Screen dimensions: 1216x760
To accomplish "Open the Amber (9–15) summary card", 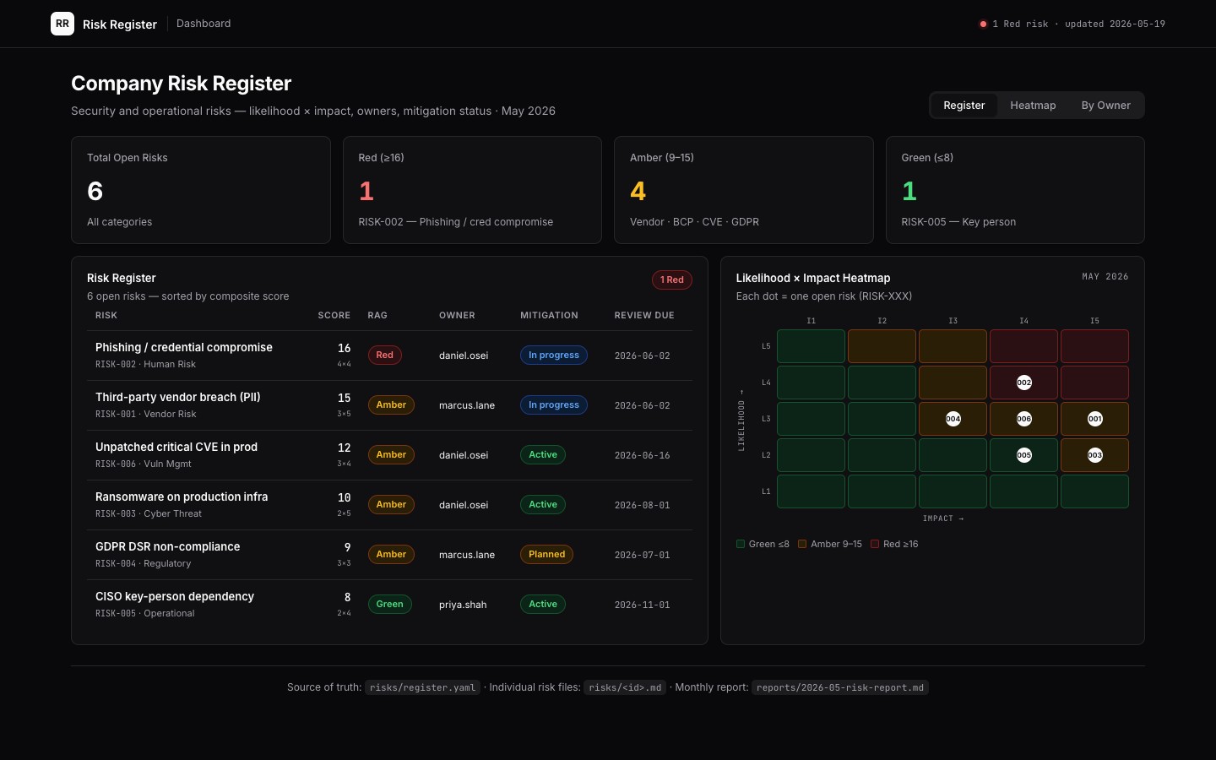I will [x=744, y=190].
